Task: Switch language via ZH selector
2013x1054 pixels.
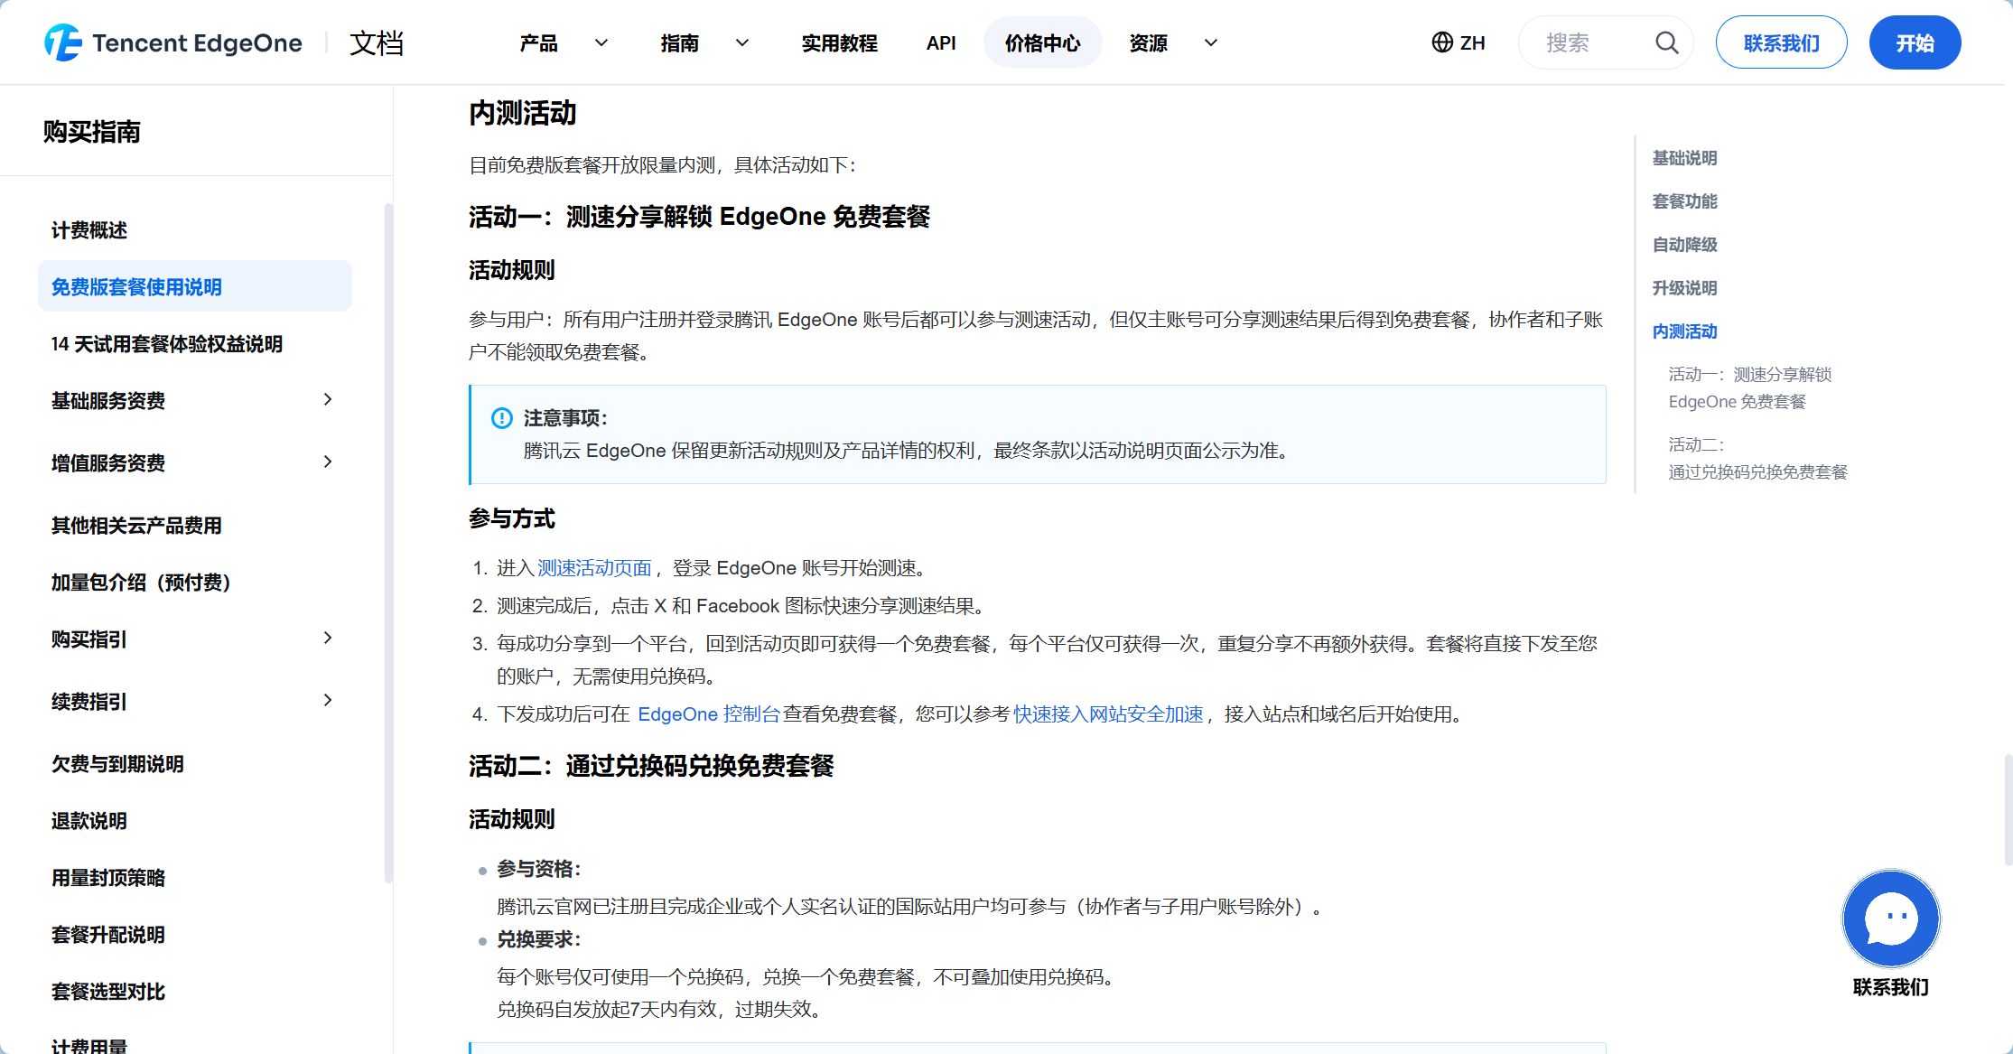Action: coord(1459,42)
